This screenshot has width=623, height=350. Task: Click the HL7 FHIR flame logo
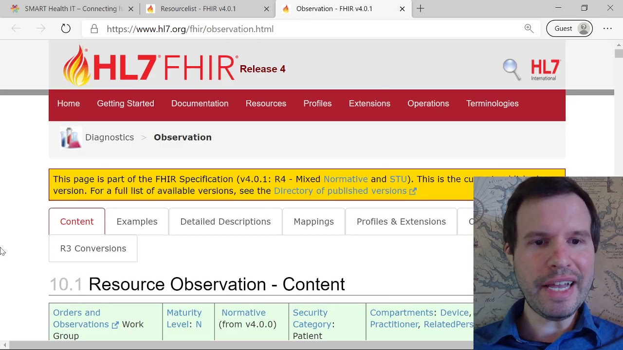tap(150, 66)
